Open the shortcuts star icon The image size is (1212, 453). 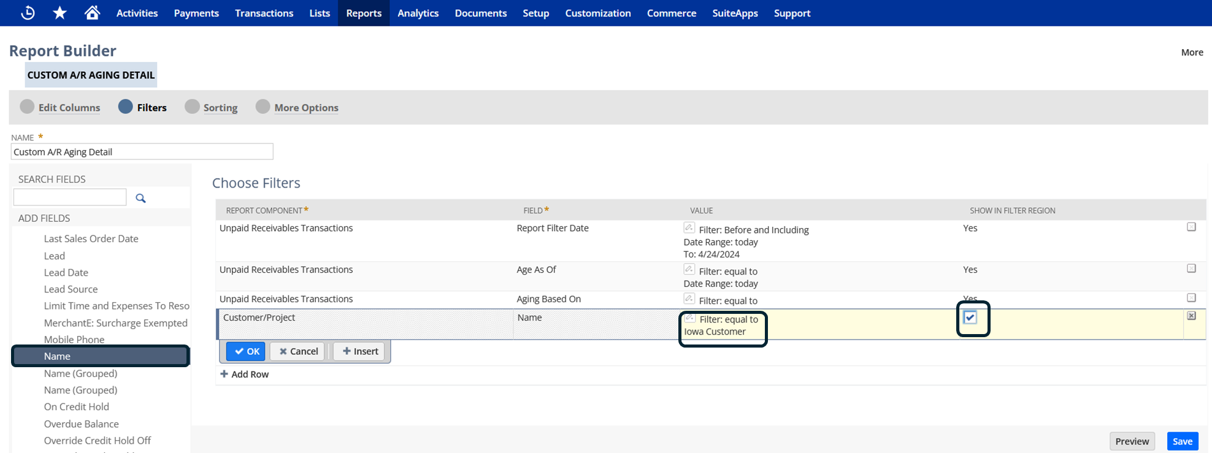click(x=59, y=13)
